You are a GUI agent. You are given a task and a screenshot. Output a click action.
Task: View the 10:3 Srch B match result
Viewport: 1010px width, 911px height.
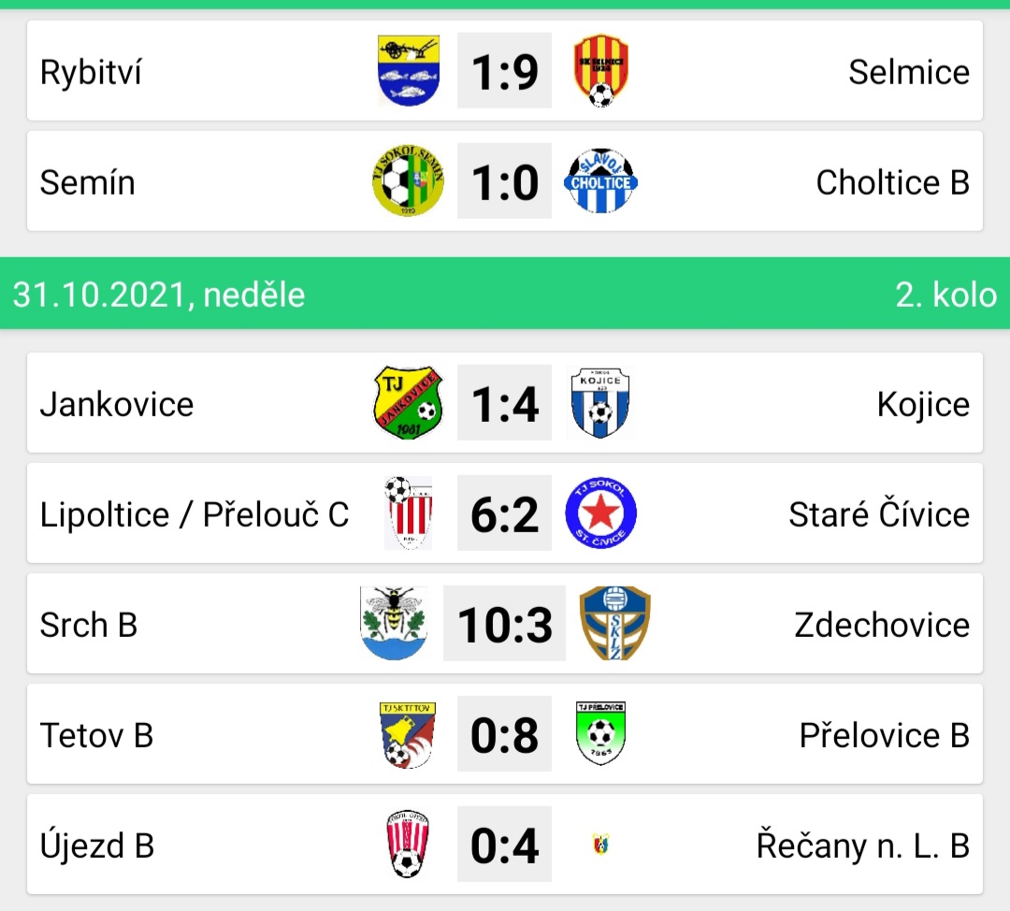[504, 624]
